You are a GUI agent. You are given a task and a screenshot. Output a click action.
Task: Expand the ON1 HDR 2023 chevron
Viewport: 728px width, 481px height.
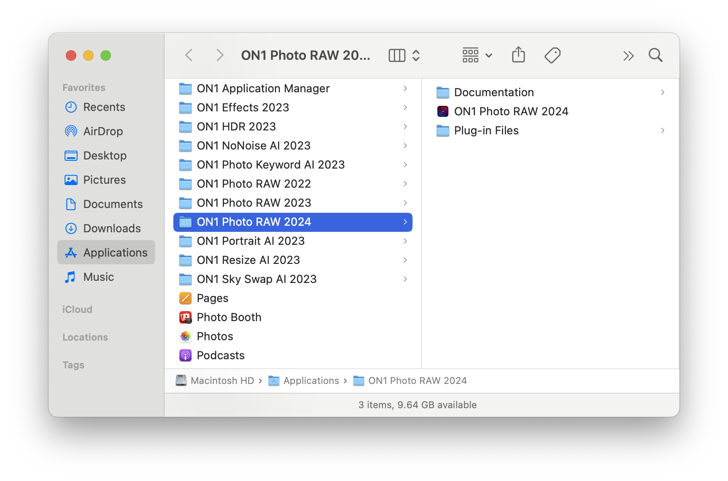tap(405, 127)
